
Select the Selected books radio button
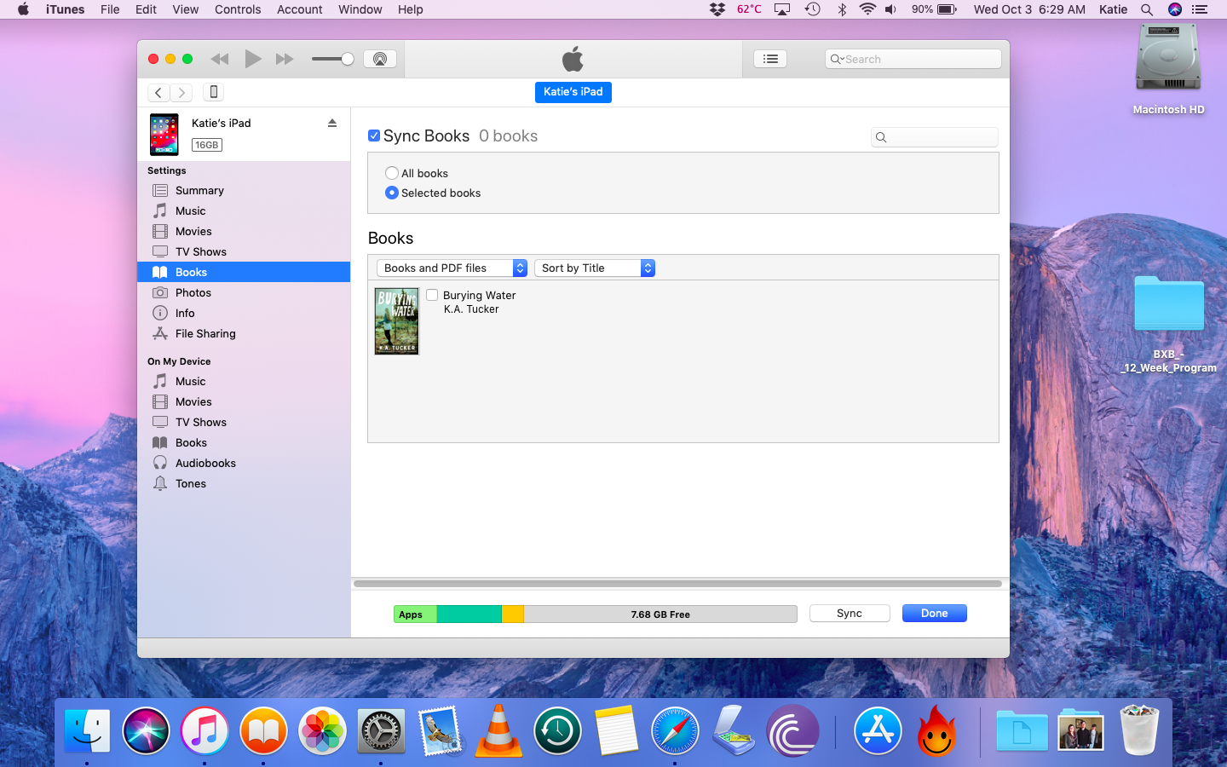tap(392, 193)
